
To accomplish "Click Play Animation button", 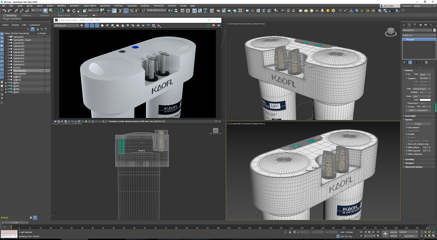I will (x=369, y=232).
